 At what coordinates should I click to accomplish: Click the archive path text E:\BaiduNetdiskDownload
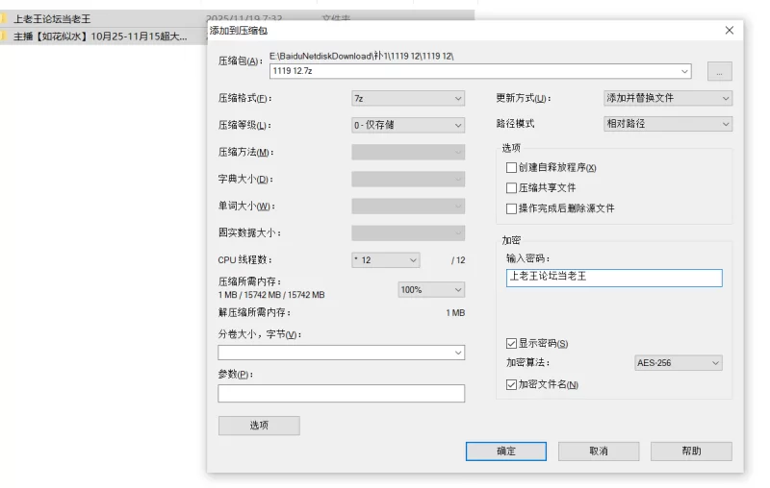[362, 56]
